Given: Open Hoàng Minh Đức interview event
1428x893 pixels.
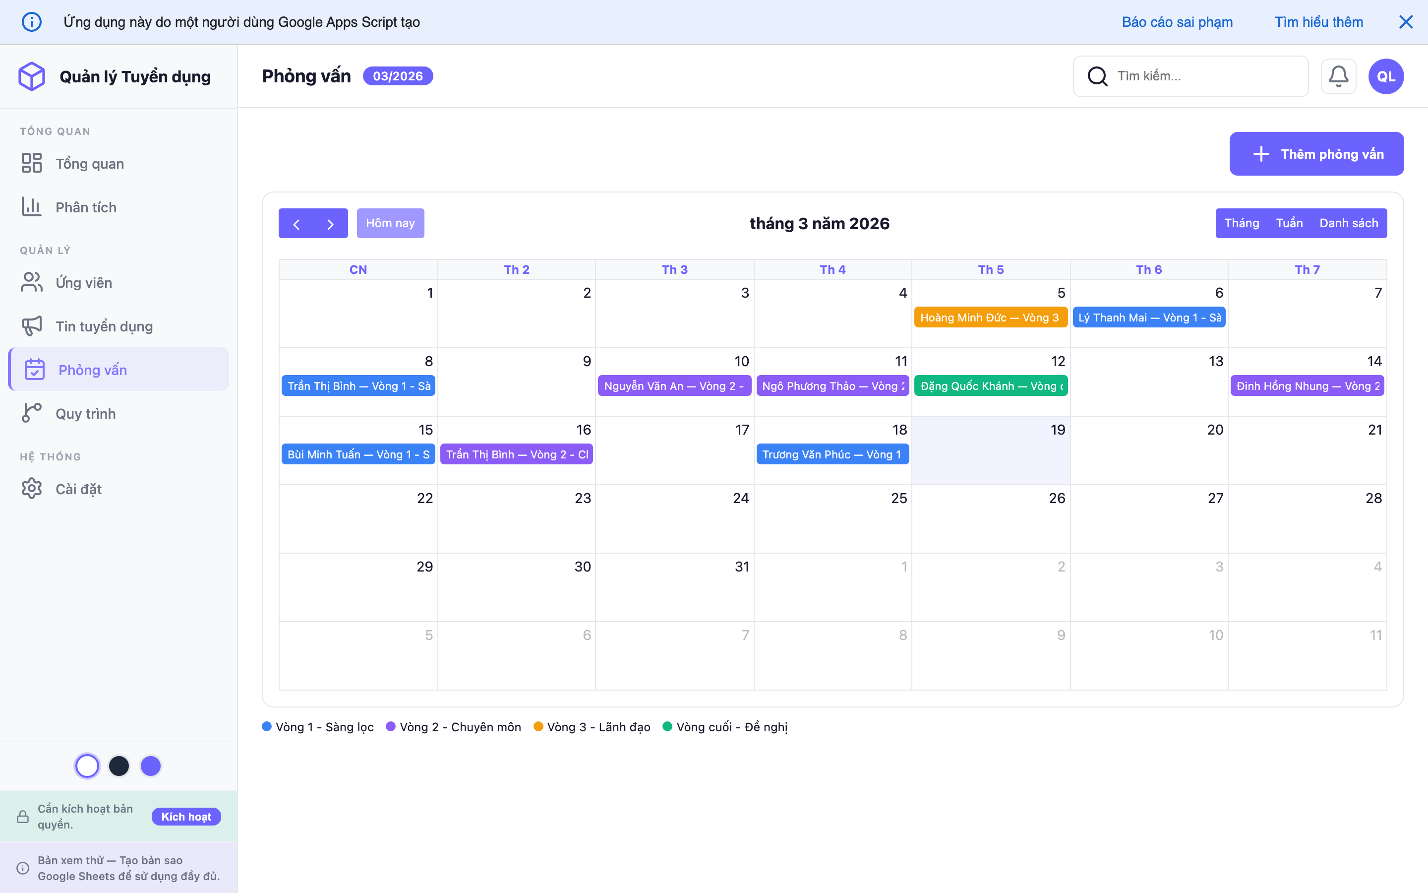Looking at the screenshot, I should tap(990, 318).
